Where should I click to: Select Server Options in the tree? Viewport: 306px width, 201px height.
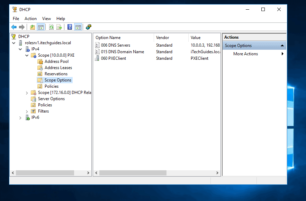(x=51, y=99)
